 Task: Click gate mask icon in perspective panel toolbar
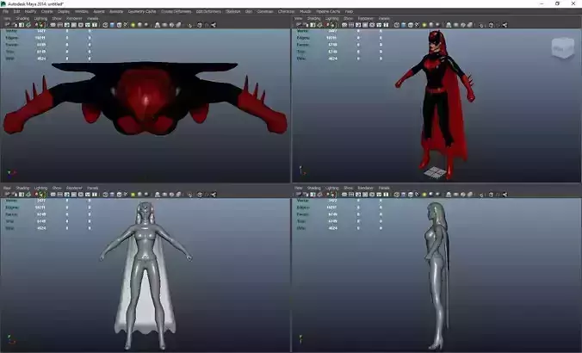coord(365,25)
